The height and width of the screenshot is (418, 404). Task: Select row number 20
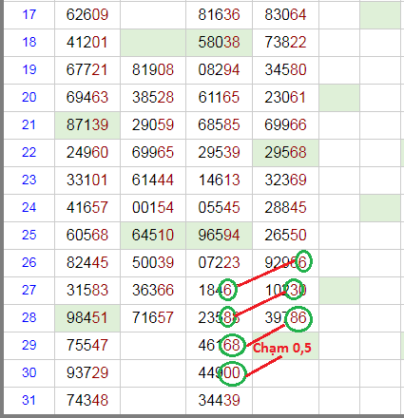[x=29, y=97]
